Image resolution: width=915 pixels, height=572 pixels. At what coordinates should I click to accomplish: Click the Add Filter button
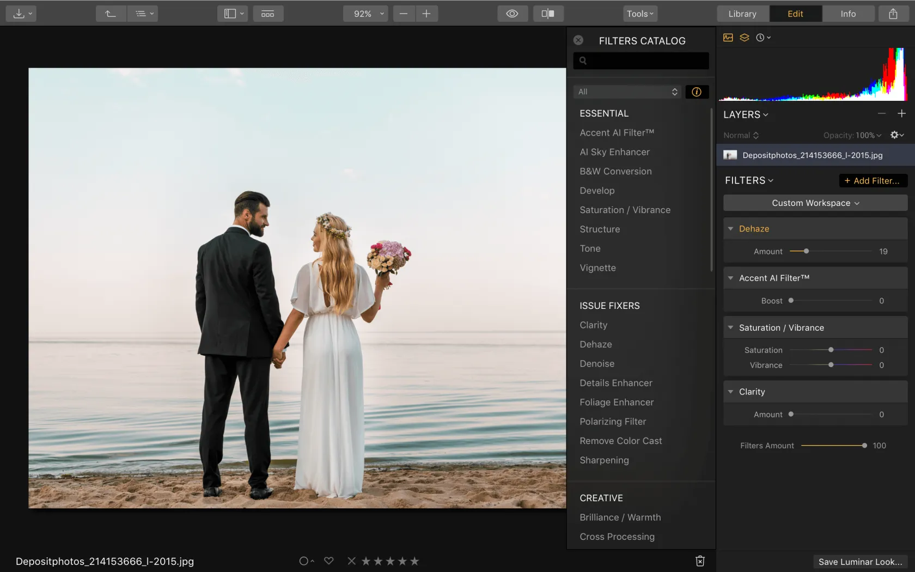pos(872,181)
